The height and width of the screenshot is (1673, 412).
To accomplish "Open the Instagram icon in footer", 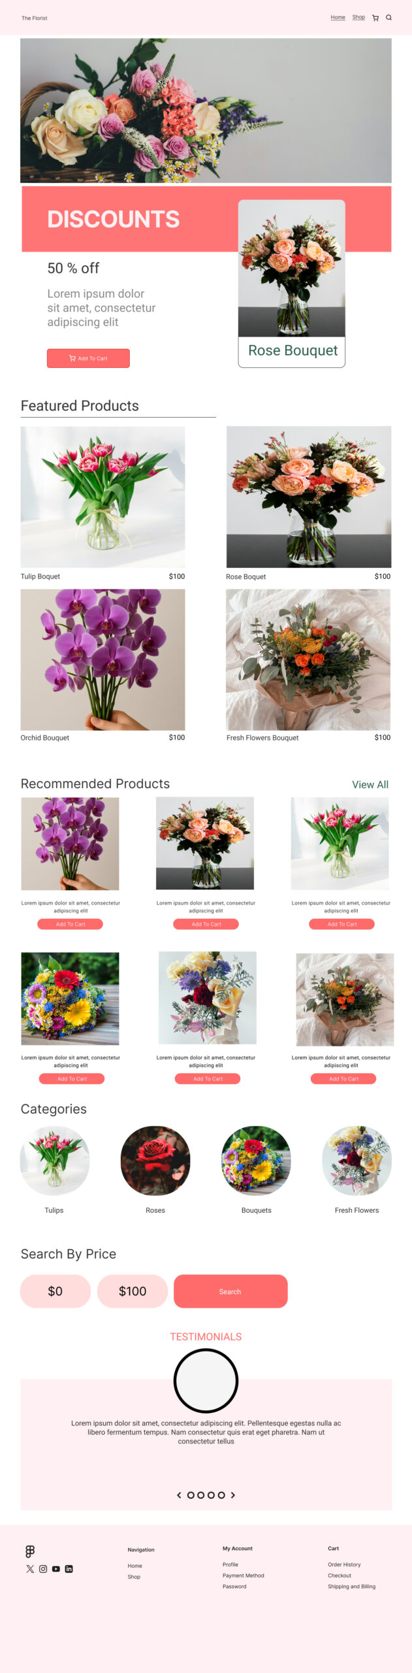I will point(43,1568).
